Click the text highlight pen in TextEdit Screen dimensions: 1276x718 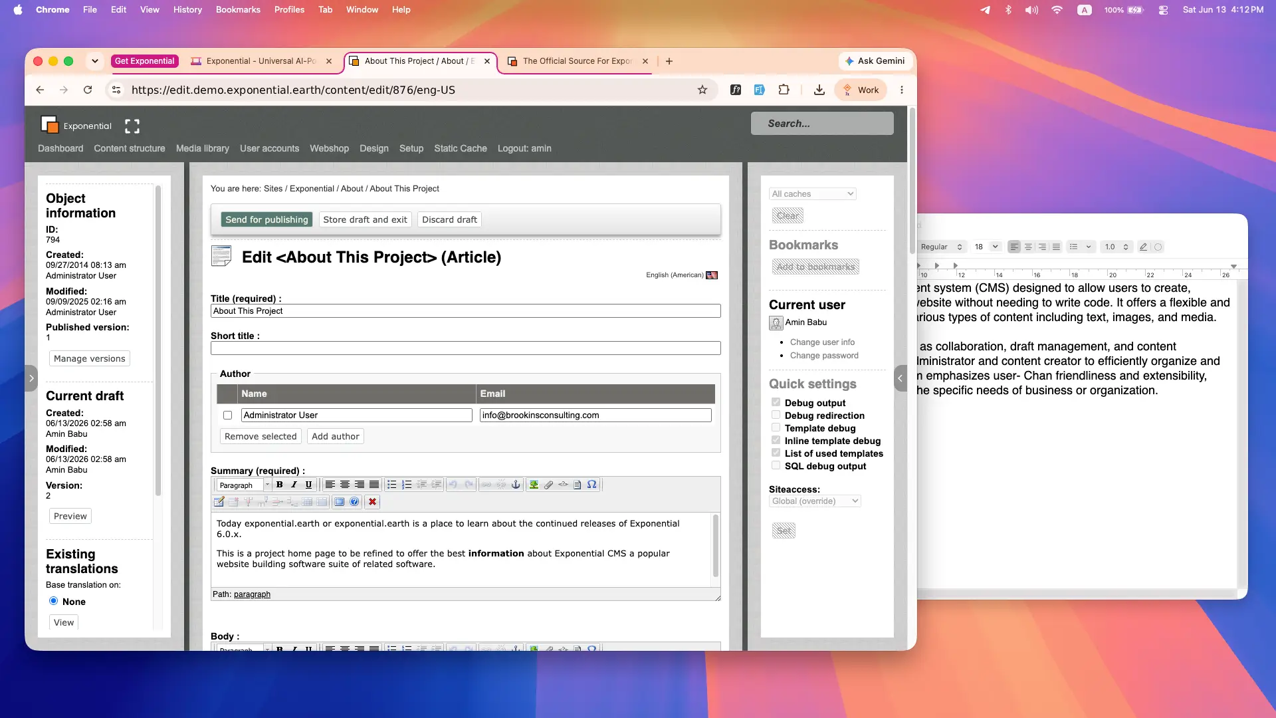click(x=1143, y=247)
